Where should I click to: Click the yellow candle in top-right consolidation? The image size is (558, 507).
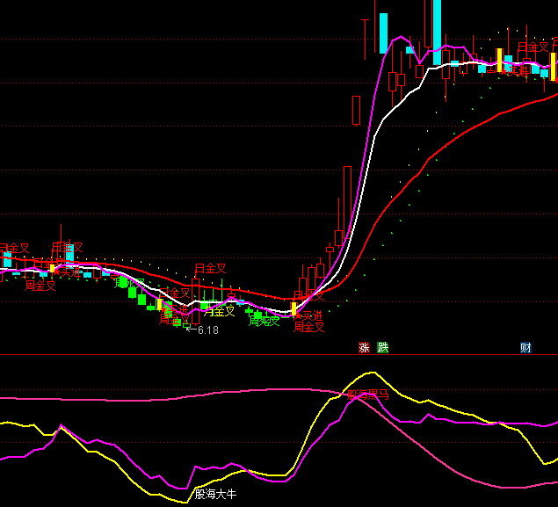499,60
